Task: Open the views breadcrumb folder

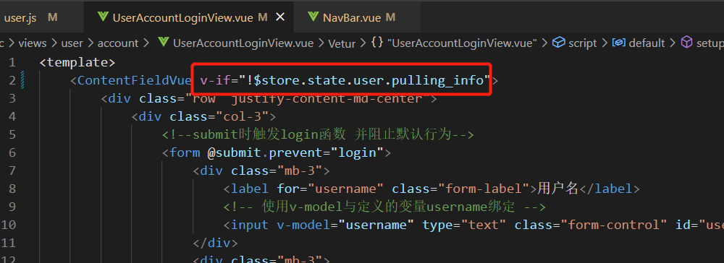Action: click(33, 43)
